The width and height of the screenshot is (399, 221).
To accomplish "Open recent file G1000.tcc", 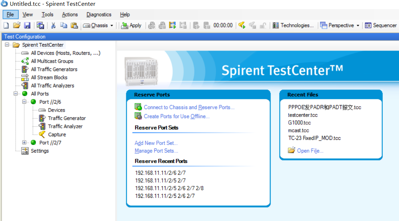I will pos(299,123).
